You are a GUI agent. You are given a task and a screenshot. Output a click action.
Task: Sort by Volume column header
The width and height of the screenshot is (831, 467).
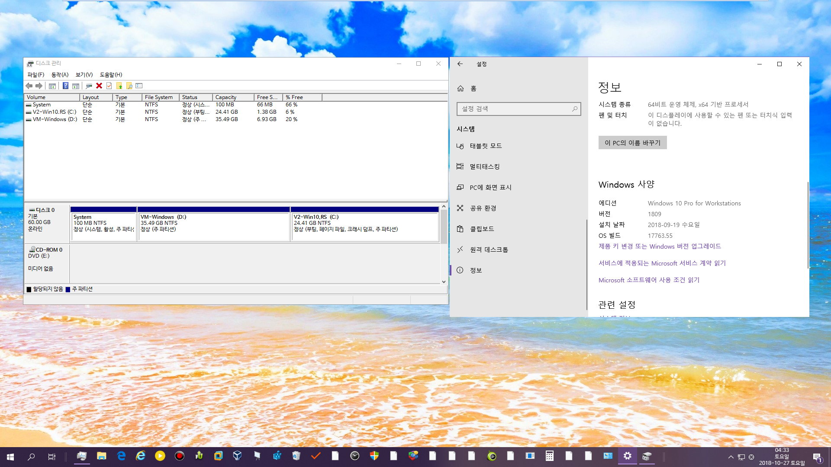pyautogui.click(x=52, y=97)
